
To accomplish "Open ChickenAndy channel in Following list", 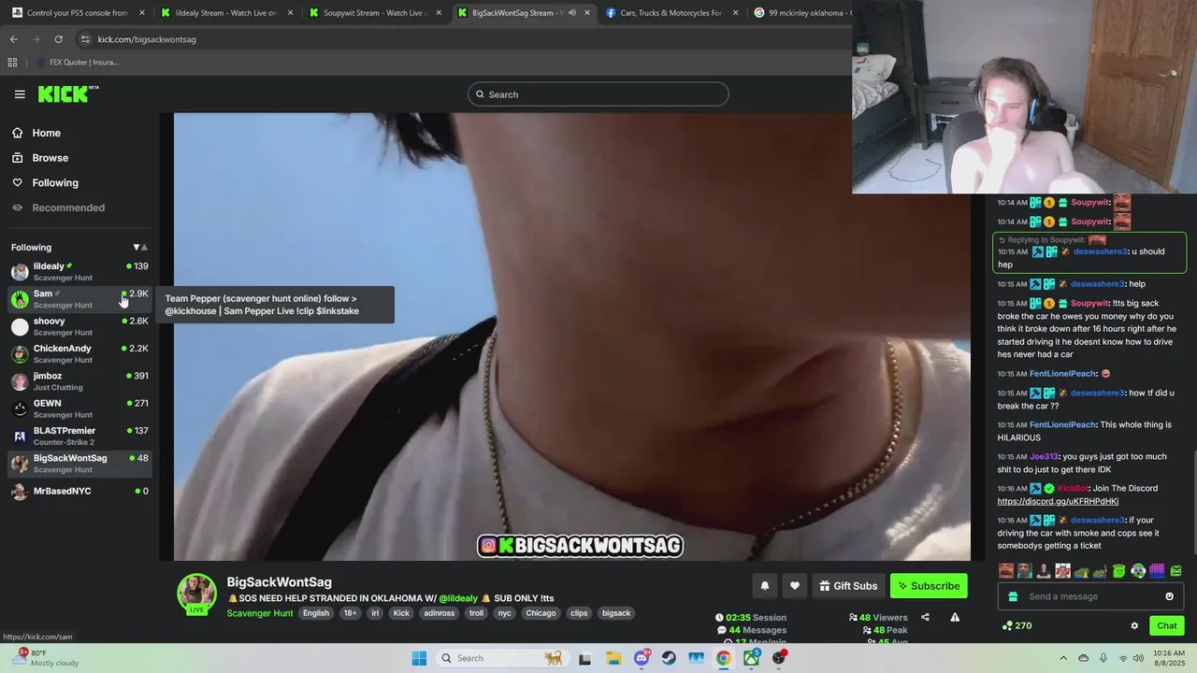I will click(79, 353).
